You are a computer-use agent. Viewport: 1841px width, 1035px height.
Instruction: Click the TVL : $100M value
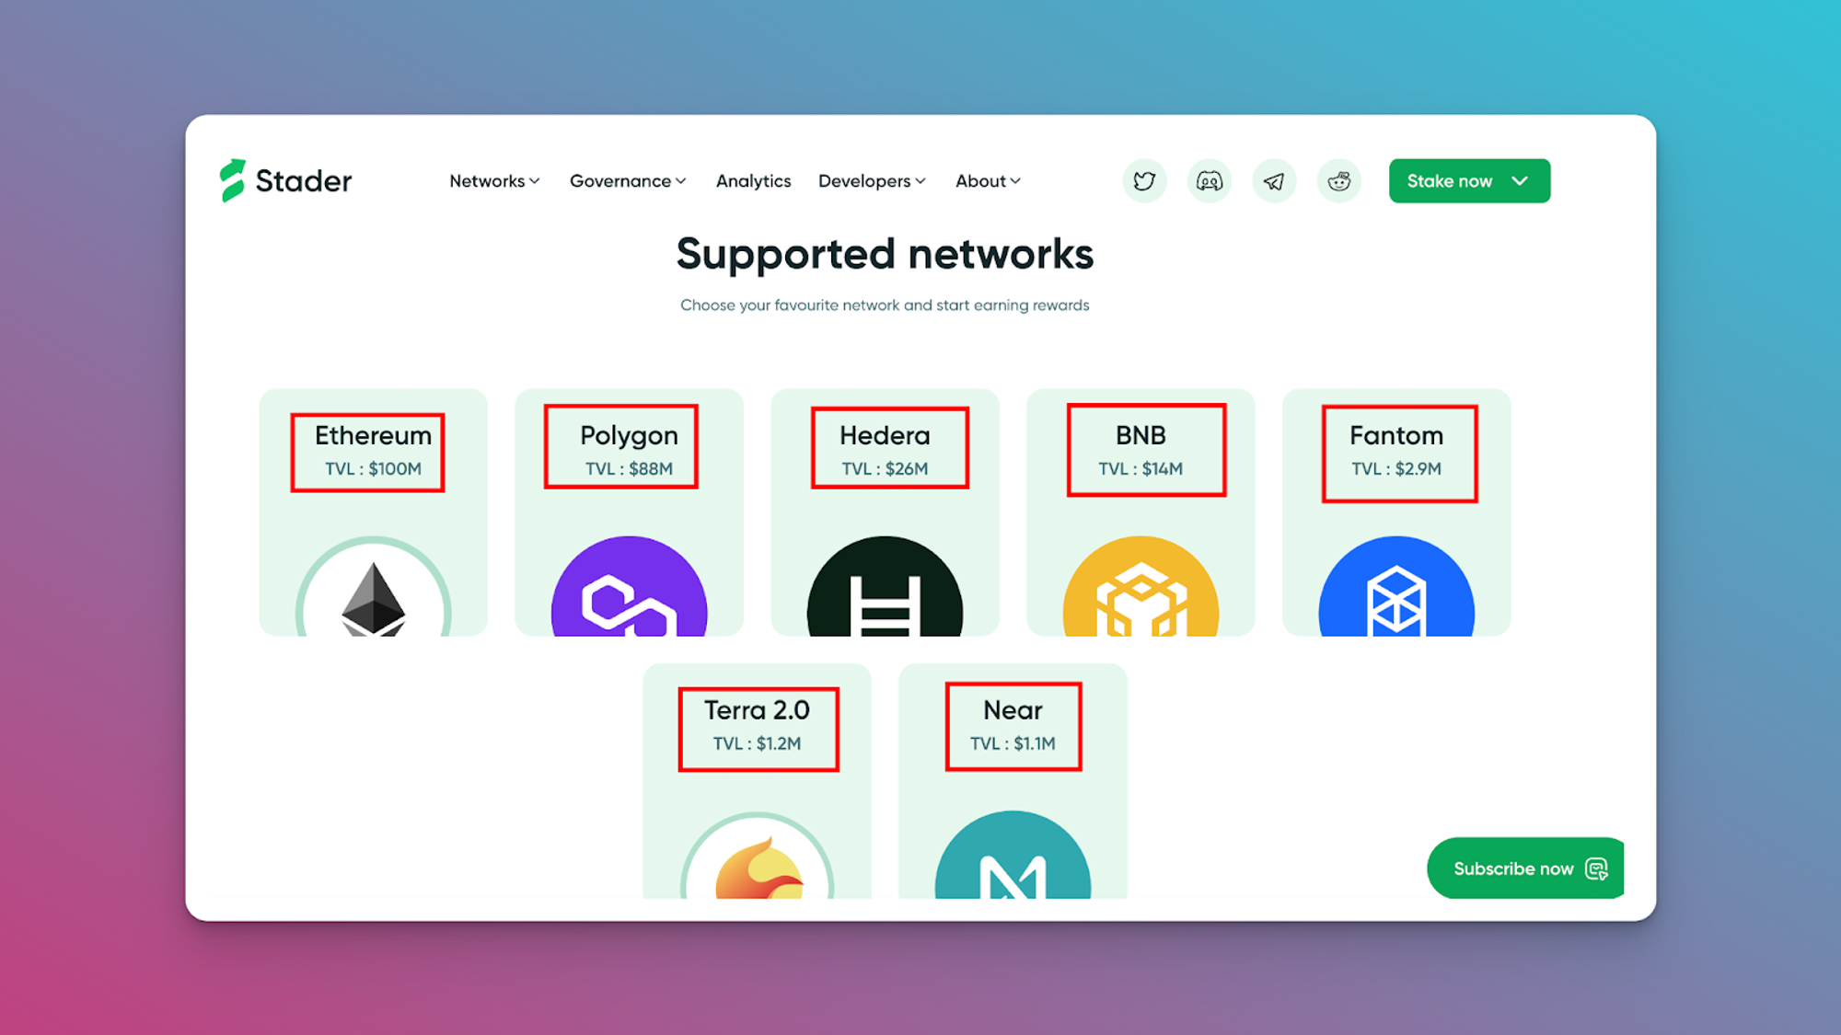(x=373, y=469)
